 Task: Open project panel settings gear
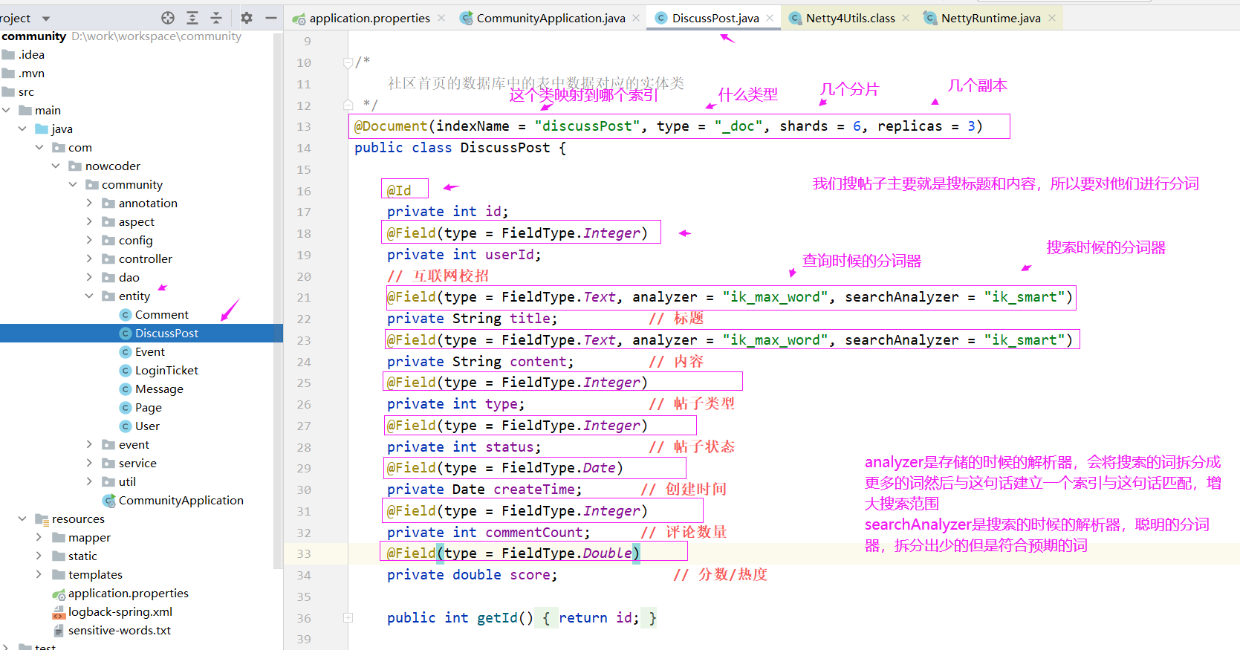pyautogui.click(x=247, y=18)
